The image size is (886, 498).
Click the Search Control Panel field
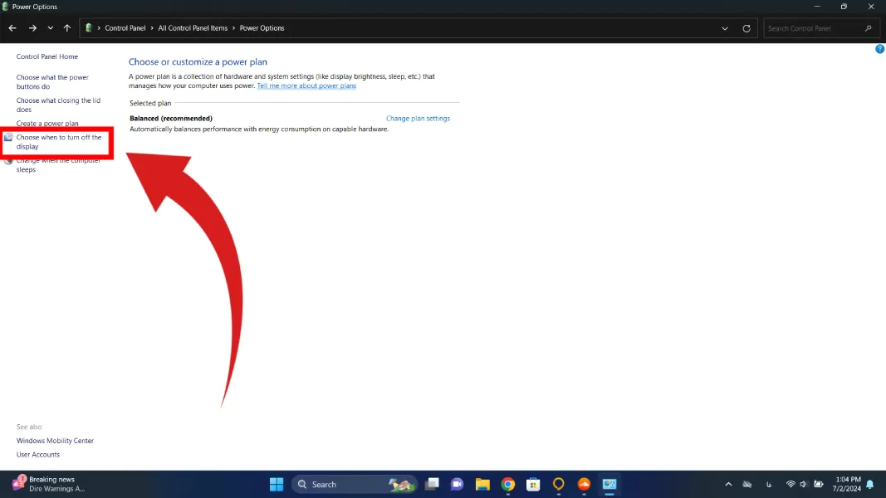(814, 28)
